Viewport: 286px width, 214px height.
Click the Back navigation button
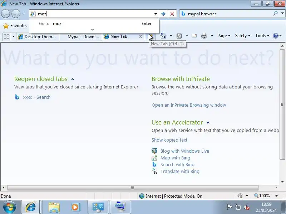pyautogui.click(x=5, y=14)
